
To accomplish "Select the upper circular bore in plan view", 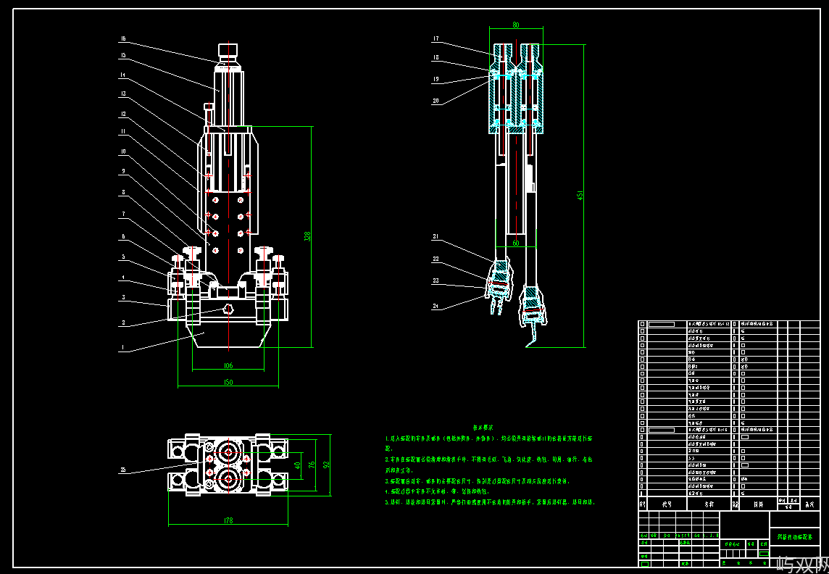I will click(228, 453).
